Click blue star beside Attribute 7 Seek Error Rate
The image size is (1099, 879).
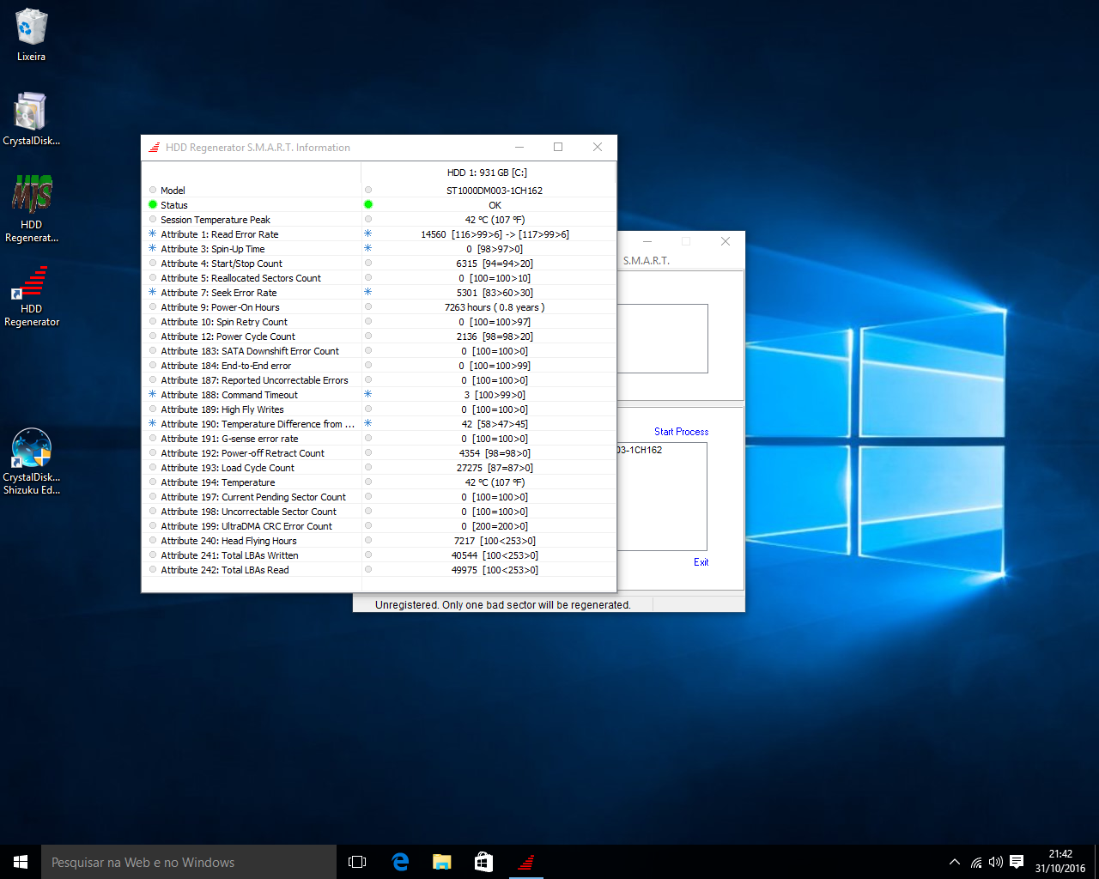pos(153,292)
